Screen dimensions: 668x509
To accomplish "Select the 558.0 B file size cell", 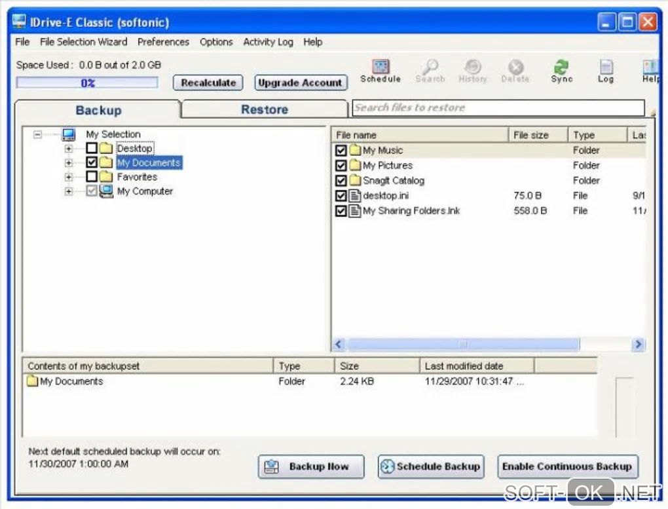I will 530,210.
